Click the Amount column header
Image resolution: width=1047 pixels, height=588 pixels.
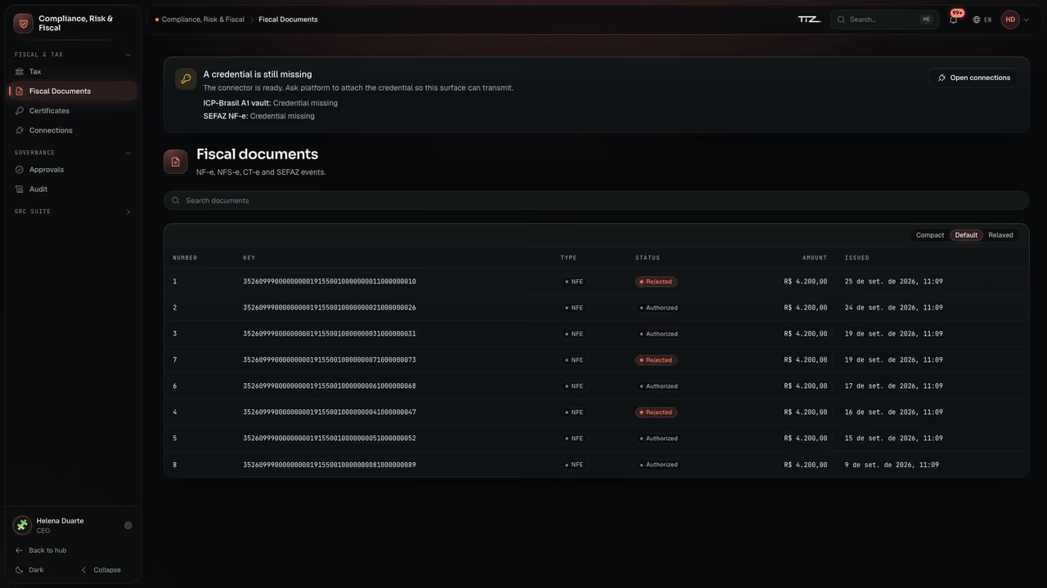815,258
